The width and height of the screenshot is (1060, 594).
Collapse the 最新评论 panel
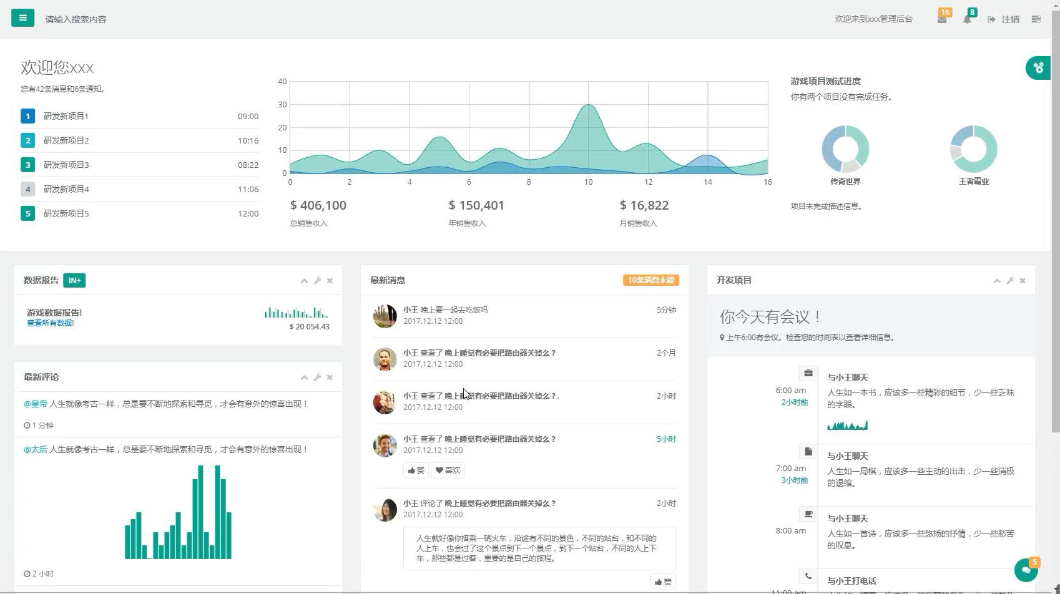click(x=304, y=377)
